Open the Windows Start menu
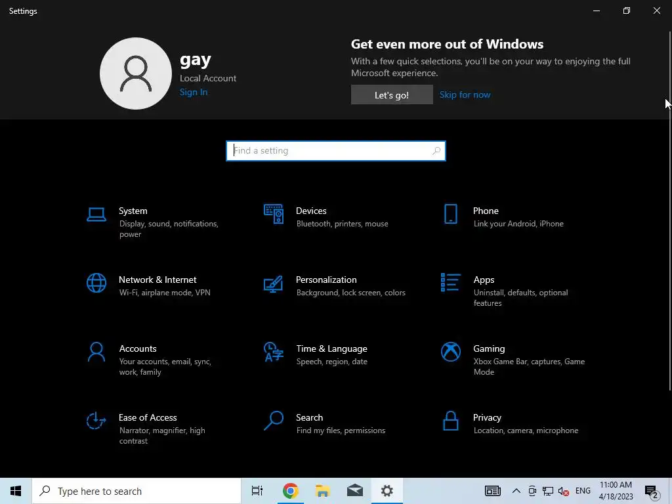Image resolution: width=672 pixels, height=504 pixels. (16, 491)
